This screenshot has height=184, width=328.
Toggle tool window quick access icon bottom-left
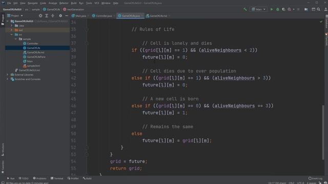[3, 182]
